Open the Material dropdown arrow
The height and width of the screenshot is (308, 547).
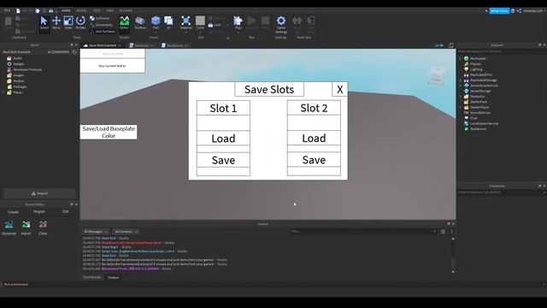pyautogui.click(x=185, y=33)
